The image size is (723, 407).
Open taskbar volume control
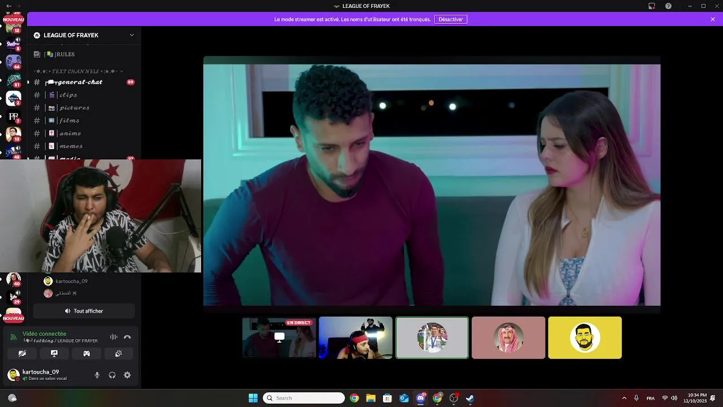click(x=674, y=398)
